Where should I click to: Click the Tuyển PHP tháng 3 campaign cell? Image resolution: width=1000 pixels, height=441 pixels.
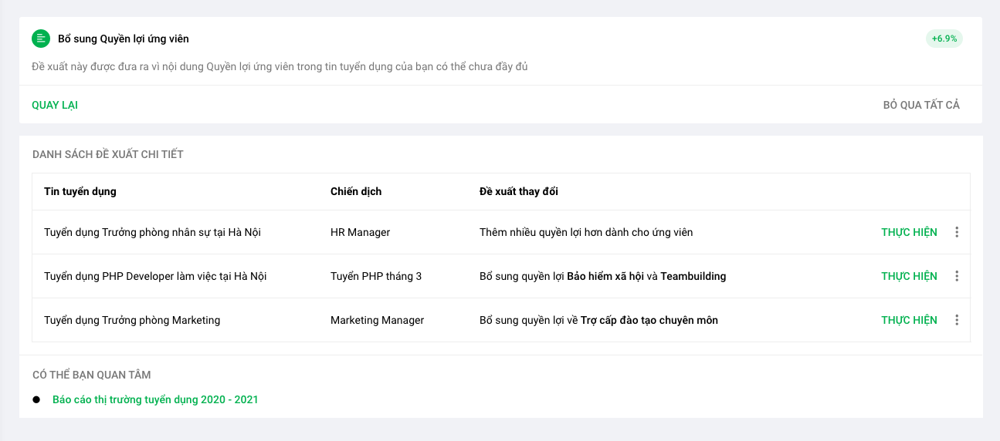pos(376,276)
